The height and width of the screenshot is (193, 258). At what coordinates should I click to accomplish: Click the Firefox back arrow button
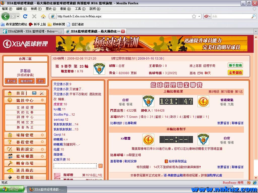coord(6,16)
